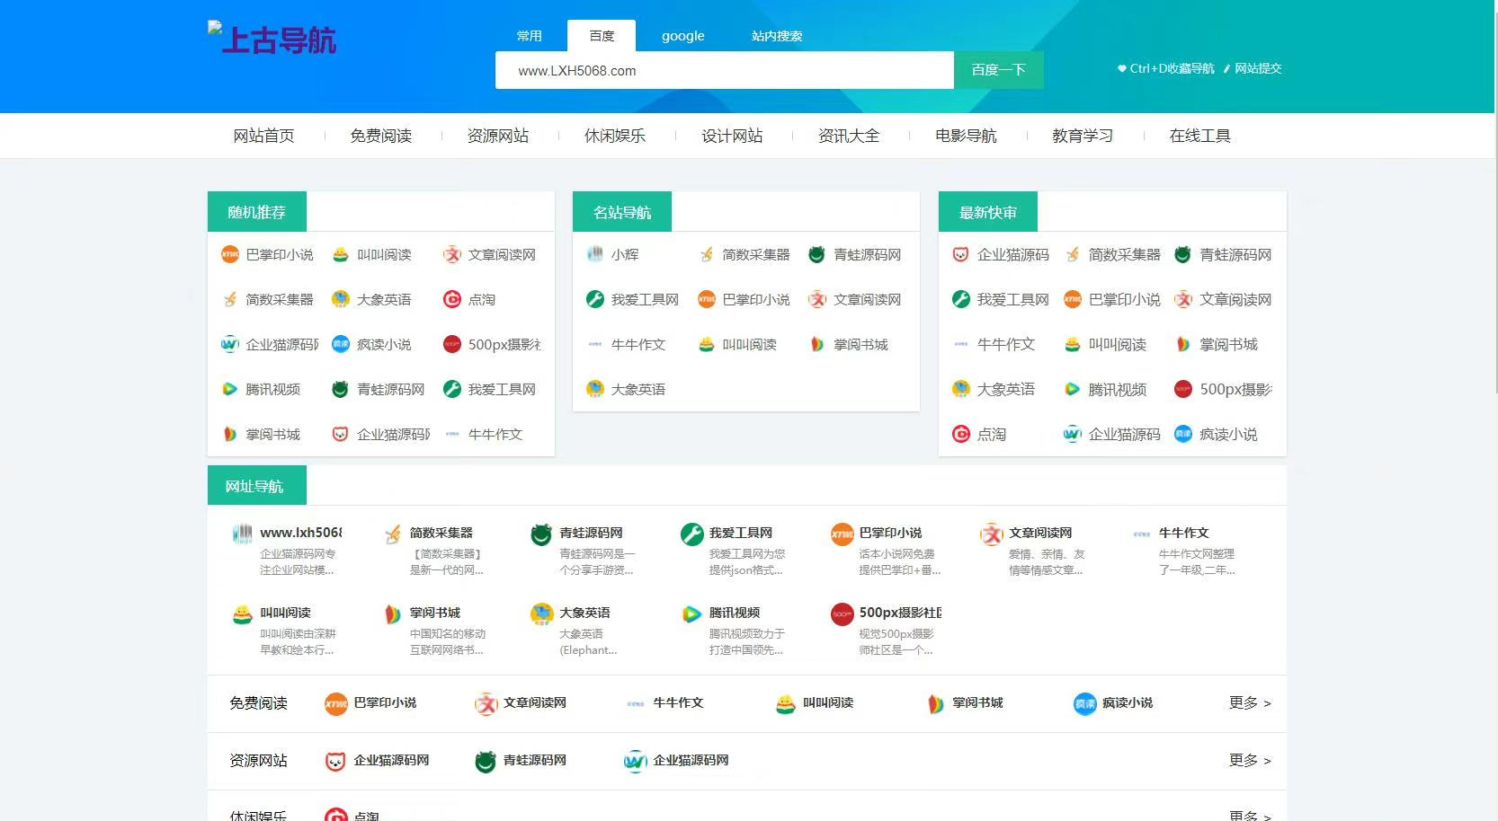Image resolution: width=1498 pixels, height=821 pixels.
Task: Open 在线工具 navigation item
Action: tap(1199, 136)
